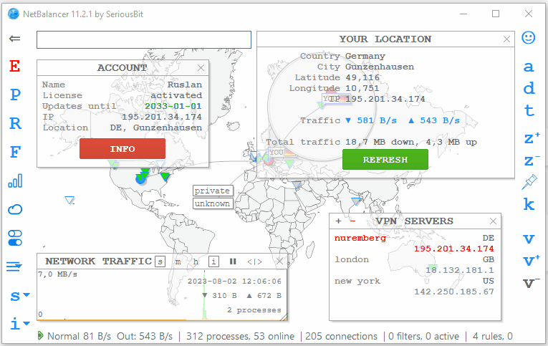Click '4 rules, 0' in status bar
The height and width of the screenshot is (346, 548).
492,336
